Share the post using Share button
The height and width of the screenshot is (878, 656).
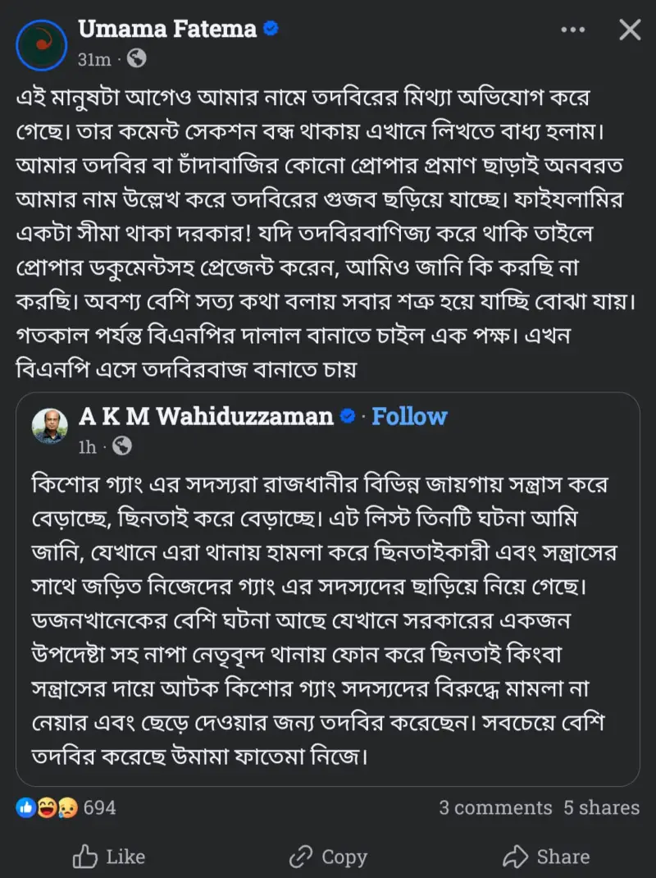[x=546, y=856]
